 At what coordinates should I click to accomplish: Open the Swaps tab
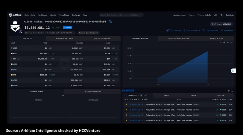coord(166,95)
